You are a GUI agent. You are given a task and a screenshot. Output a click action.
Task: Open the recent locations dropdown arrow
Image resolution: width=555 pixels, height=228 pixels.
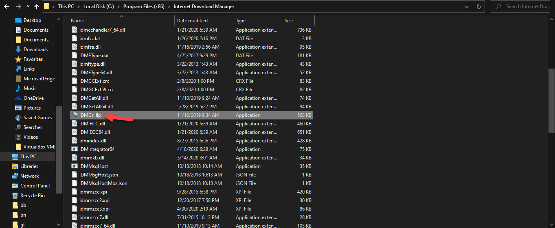pos(28,6)
